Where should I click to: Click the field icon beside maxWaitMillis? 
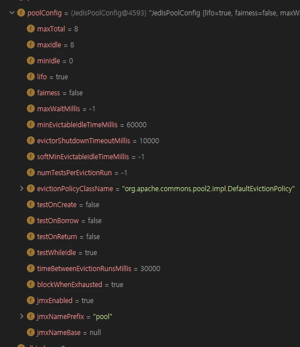click(x=31, y=108)
